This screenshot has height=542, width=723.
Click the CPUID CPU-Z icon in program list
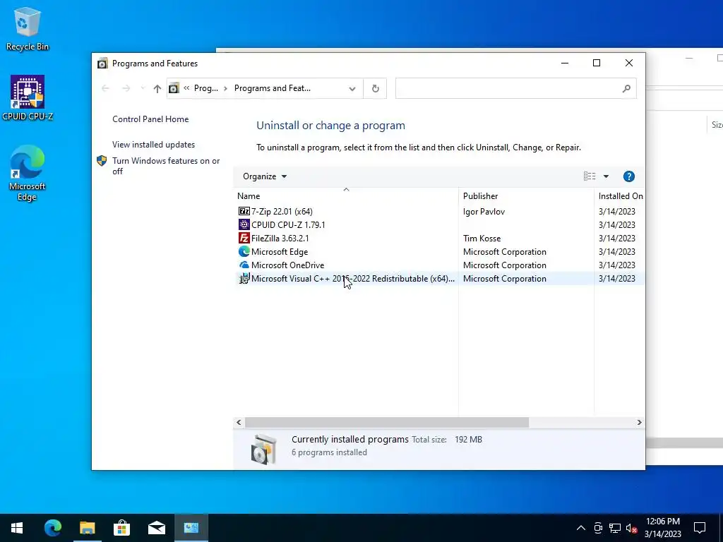pos(244,225)
